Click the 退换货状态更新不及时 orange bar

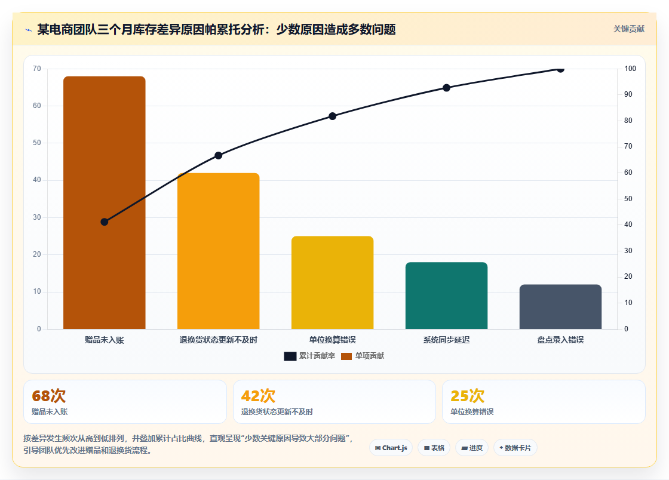219,251
